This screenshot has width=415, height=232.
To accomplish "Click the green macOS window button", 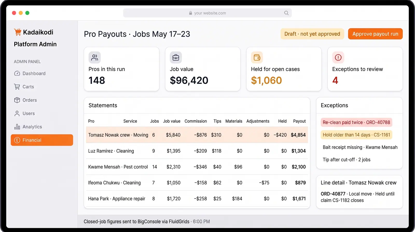I will click(x=27, y=13).
